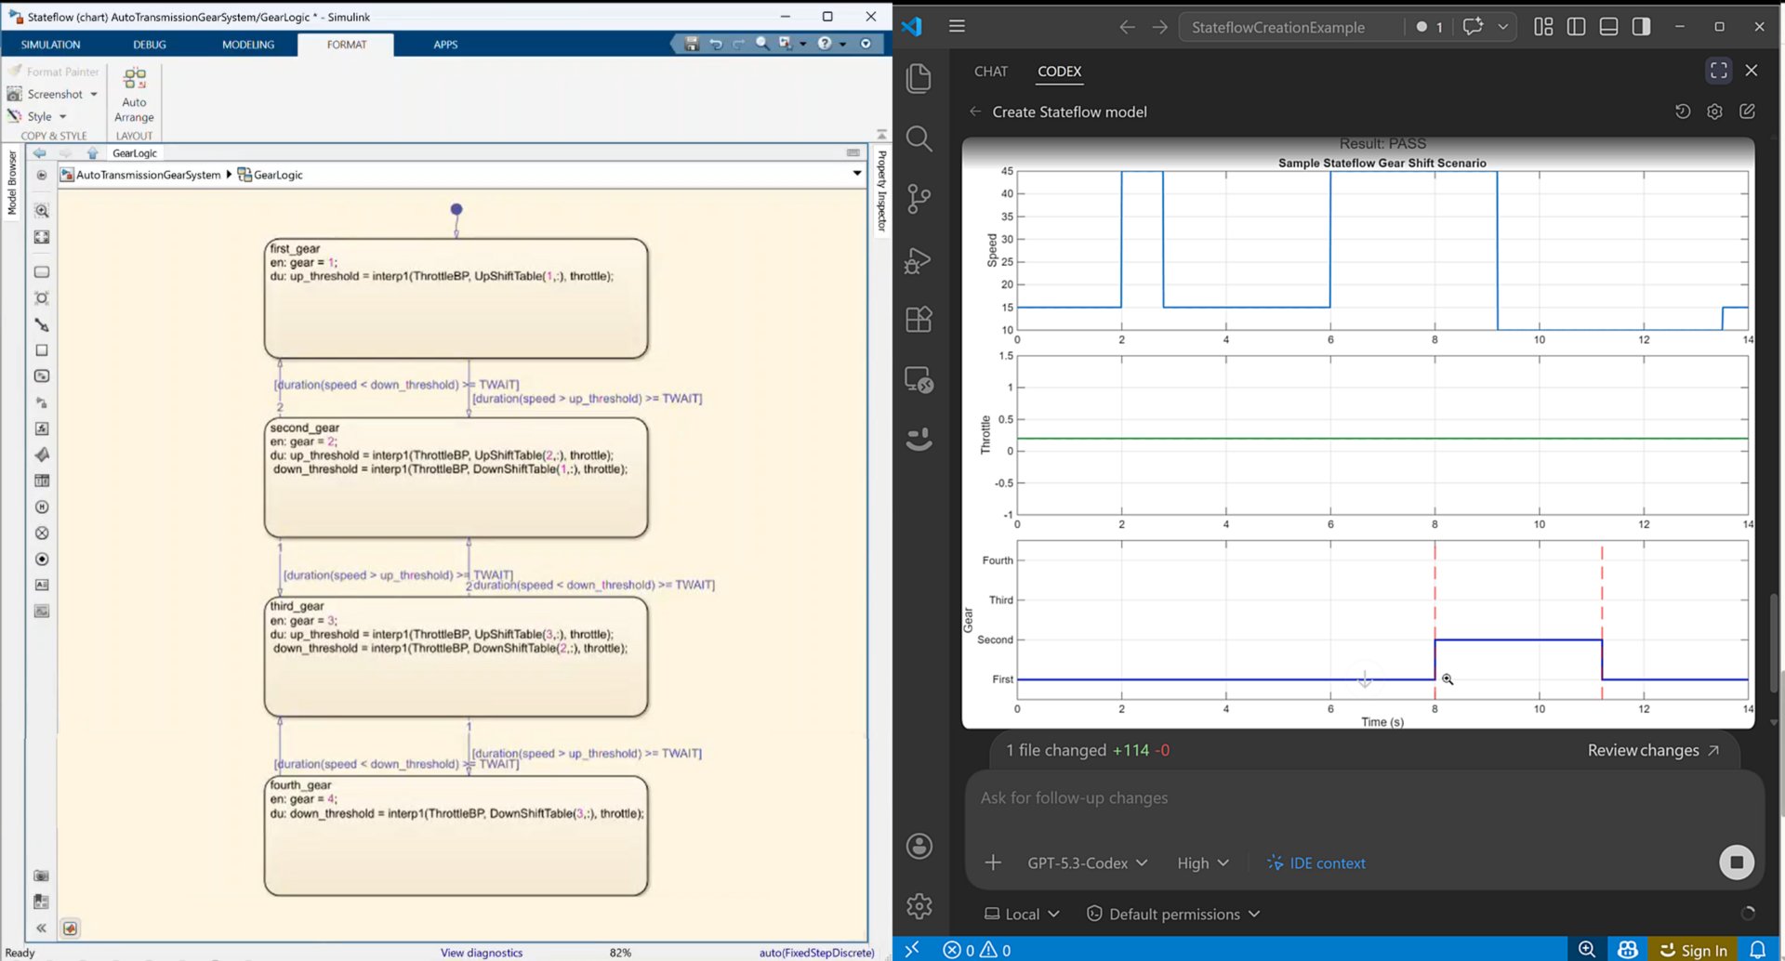Click Ask for follow-up changes input
The image size is (1785, 961).
pos(1365,798)
